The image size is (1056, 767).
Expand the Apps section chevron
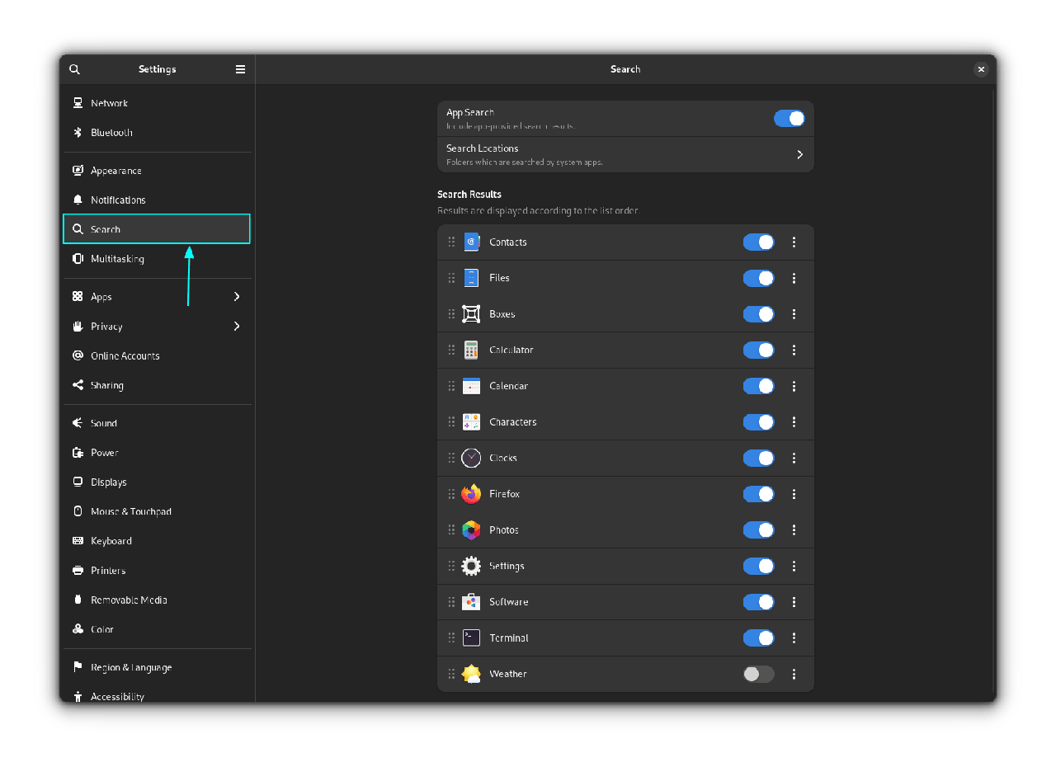[x=237, y=297]
